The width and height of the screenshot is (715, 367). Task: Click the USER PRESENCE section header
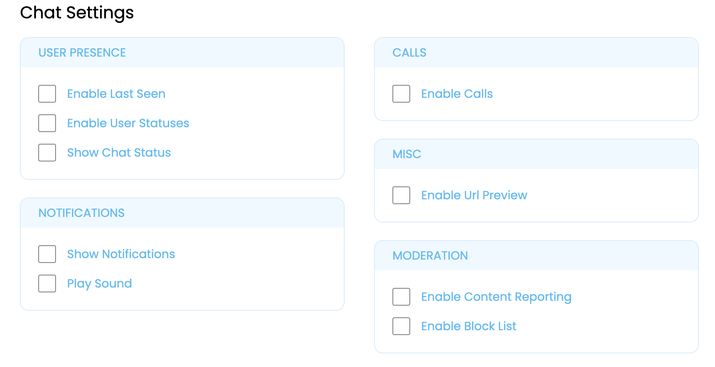[82, 53]
